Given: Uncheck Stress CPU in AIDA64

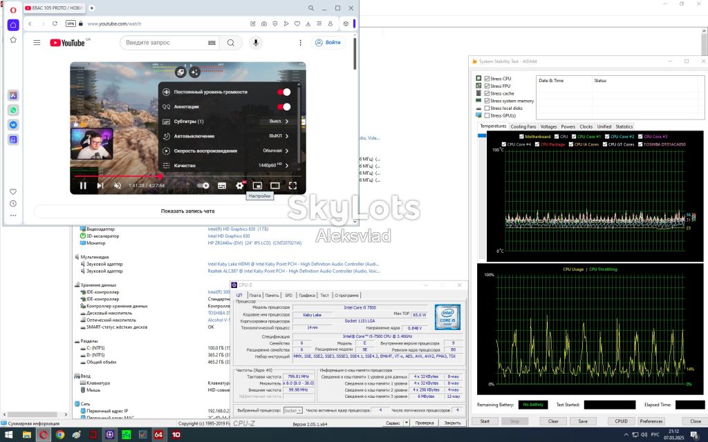Looking at the screenshot, I should pyautogui.click(x=487, y=79).
